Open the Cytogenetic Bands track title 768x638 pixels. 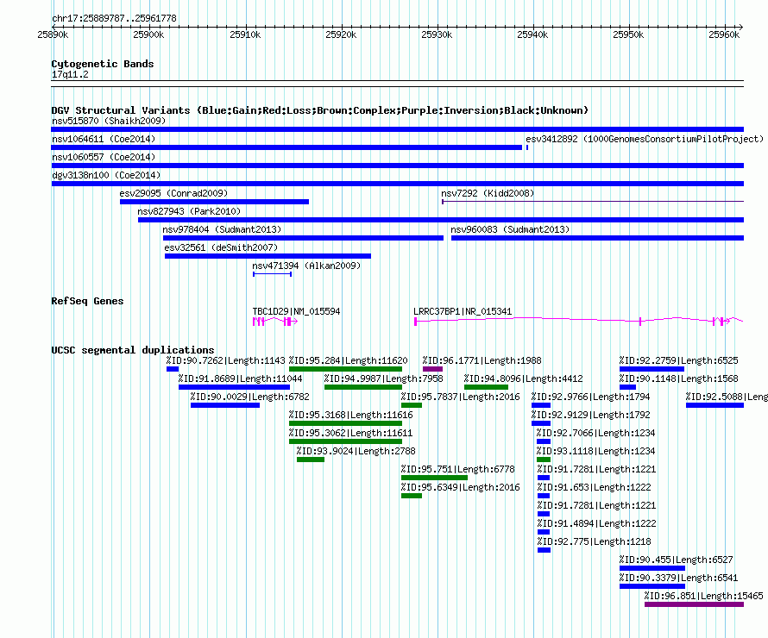[103, 64]
